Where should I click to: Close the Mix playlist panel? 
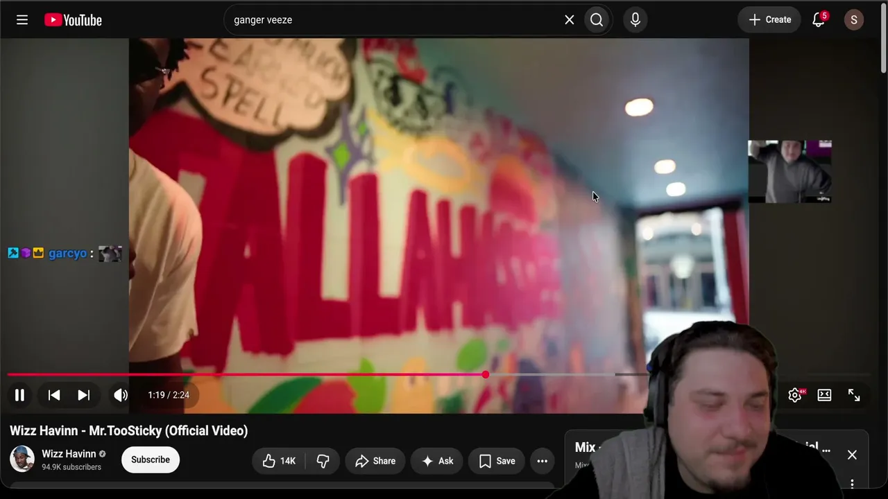(852, 455)
